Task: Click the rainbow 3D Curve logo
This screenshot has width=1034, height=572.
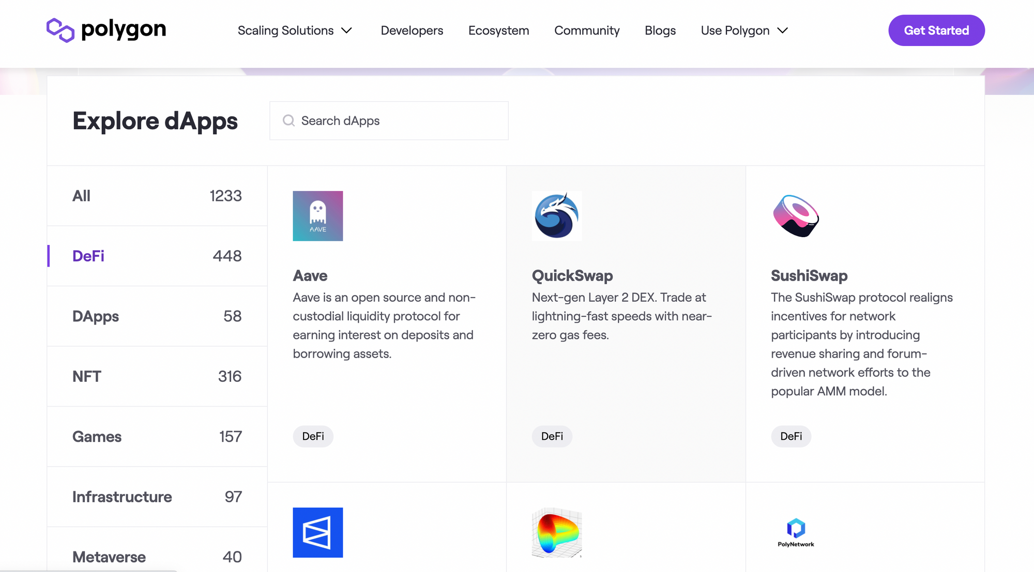Action: (556, 532)
